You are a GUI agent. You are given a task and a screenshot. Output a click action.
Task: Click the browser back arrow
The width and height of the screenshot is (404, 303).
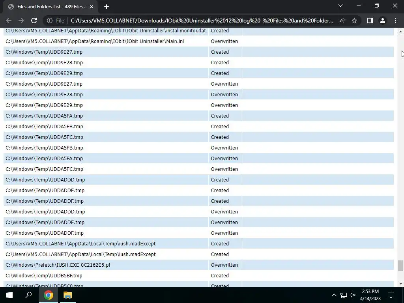[x=9, y=21]
